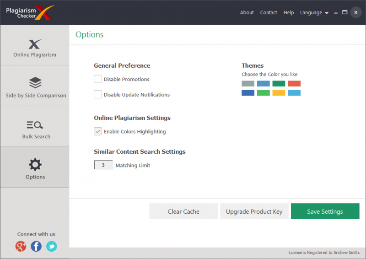Screen dimensions: 366x259
Task: Choose the sky blue theme swatch
Action: (294, 93)
